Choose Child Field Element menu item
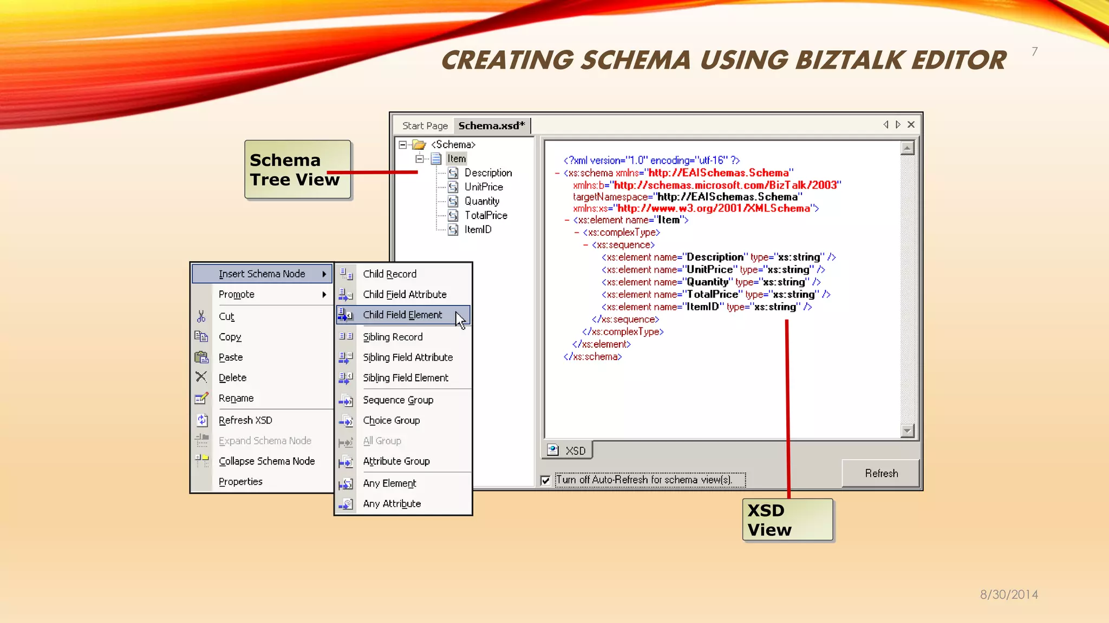This screenshot has height=623, width=1109. [x=403, y=315]
